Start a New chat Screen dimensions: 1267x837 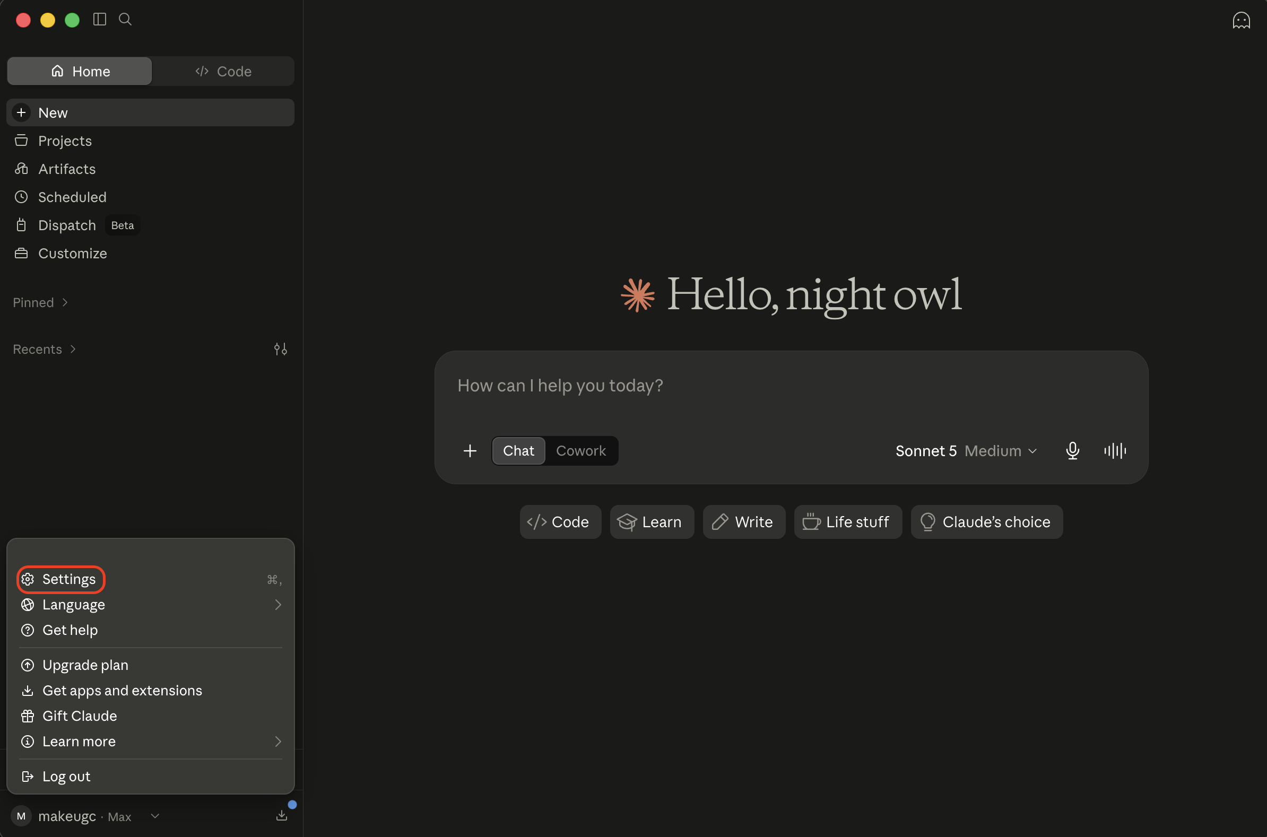point(151,112)
